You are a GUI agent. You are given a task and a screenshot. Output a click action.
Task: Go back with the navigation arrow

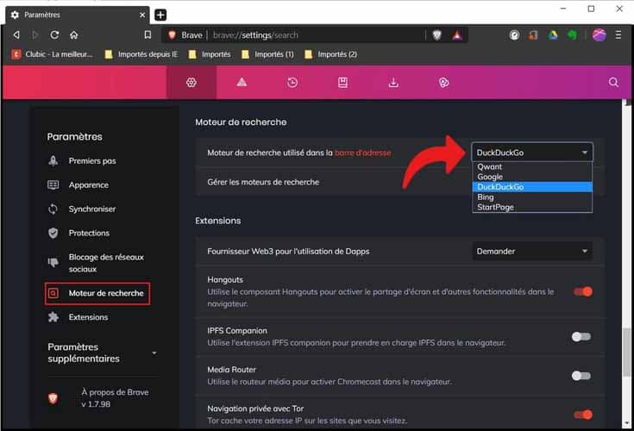[16, 35]
